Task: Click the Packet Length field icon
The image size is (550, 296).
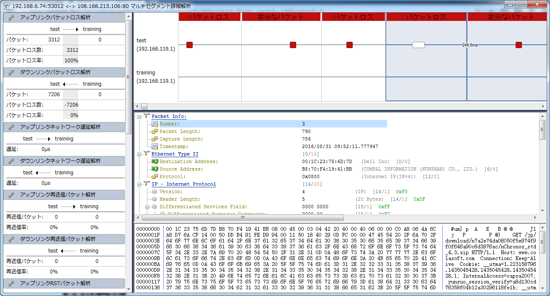Action: pyautogui.click(x=155, y=132)
